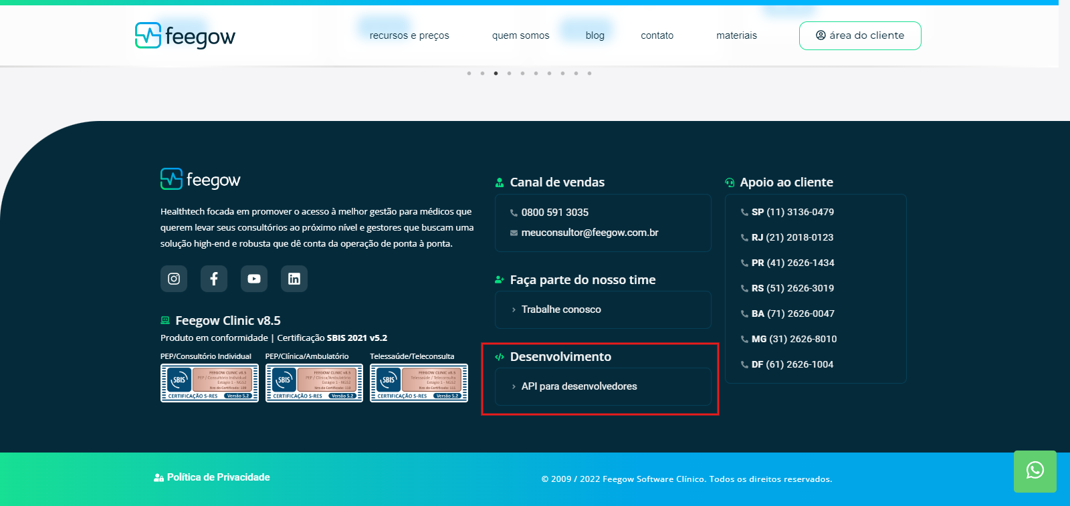Image resolution: width=1070 pixels, height=506 pixels.
Task: Open the Instagram social icon
Action: pos(174,279)
